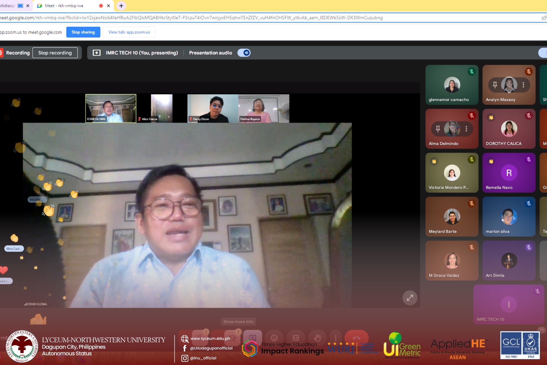Open new browser tab with plus
This screenshot has width=547, height=365.
[x=121, y=6]
